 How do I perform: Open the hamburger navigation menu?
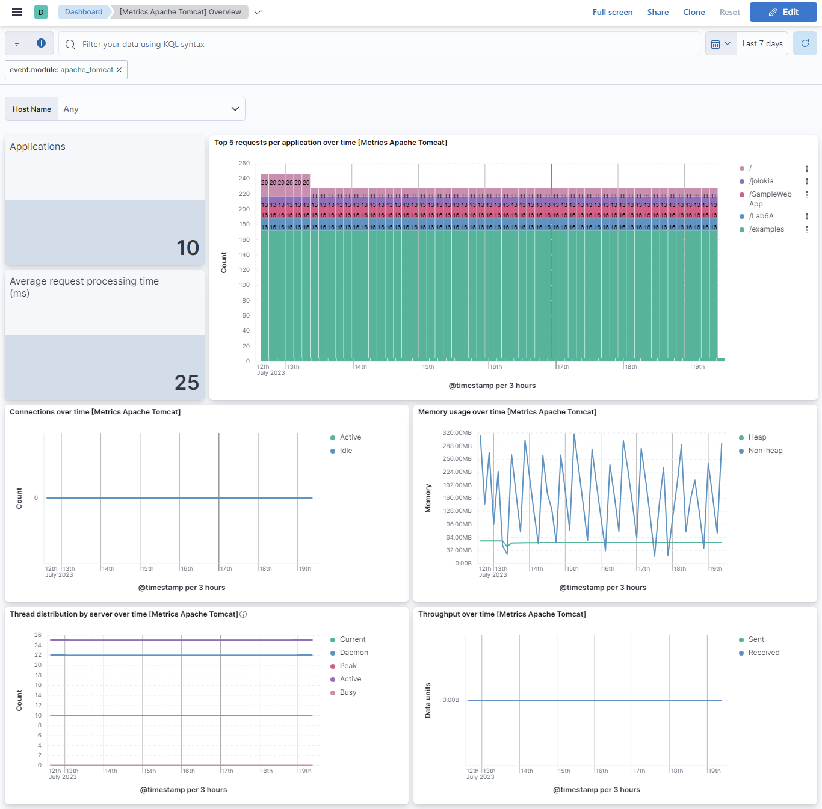[17, 12]
